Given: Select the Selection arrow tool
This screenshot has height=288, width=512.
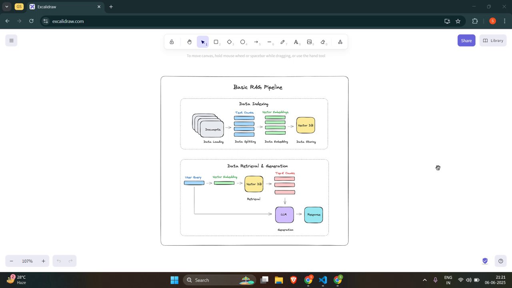Looking at the screenshot, I should pos(203,42).
